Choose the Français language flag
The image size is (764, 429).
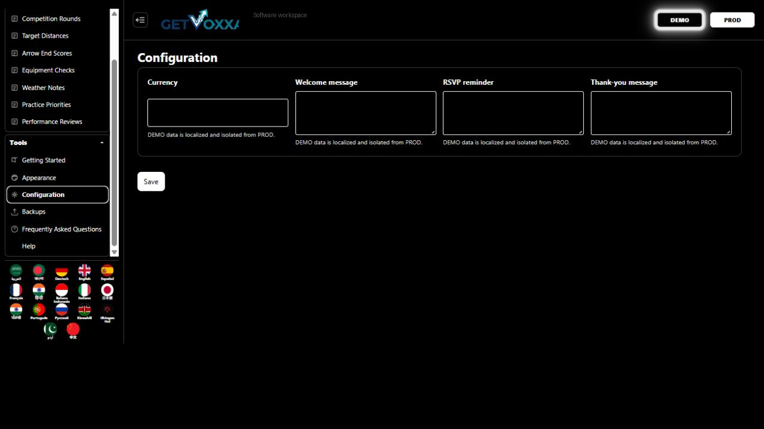(x=16, y=292)
